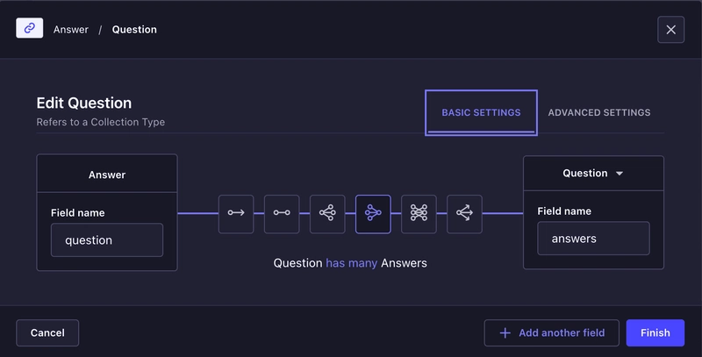Click the plus icon beside Add another field
This screenshot has width=702, height=357.
click(505, 332)
